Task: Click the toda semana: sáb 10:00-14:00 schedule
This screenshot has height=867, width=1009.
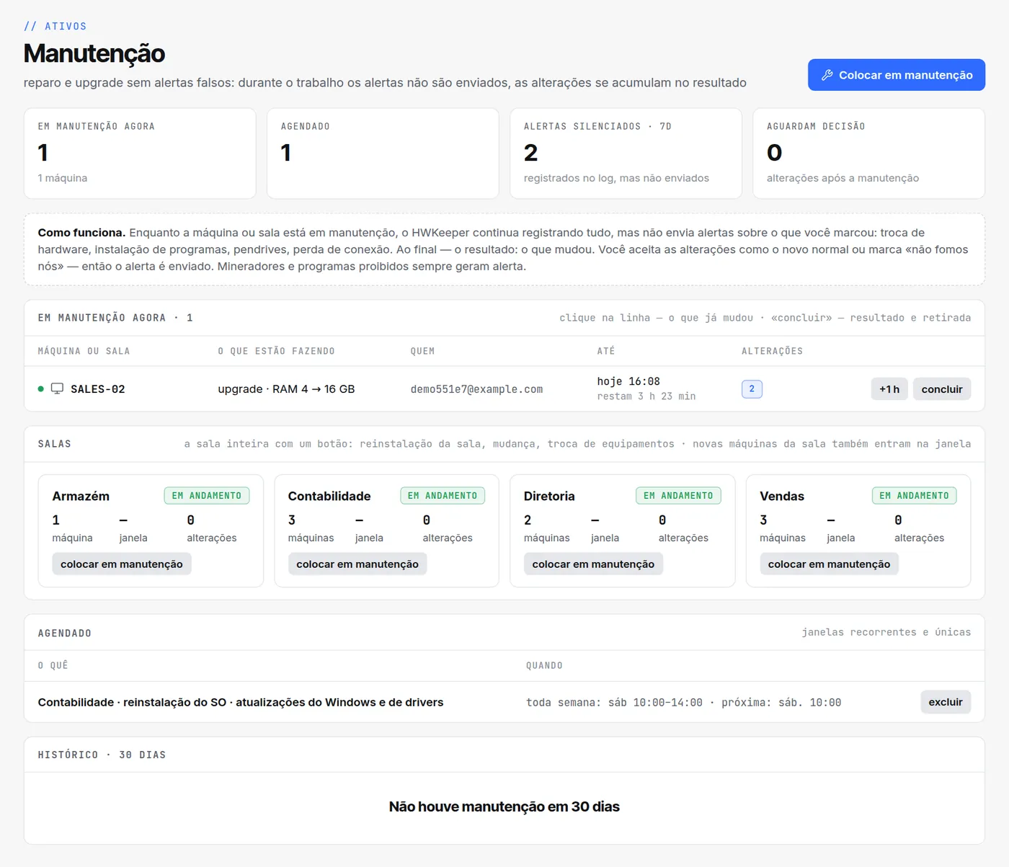Action: 614,703
